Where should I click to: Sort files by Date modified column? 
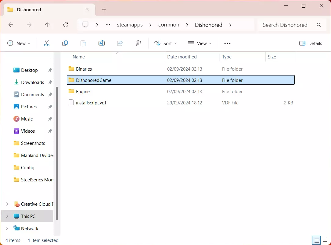(182, 57)
